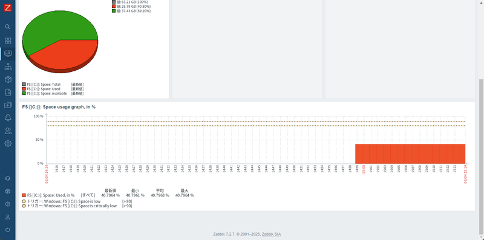
Task: Click the 50 % y-axis label
Action: pos(39,140)
